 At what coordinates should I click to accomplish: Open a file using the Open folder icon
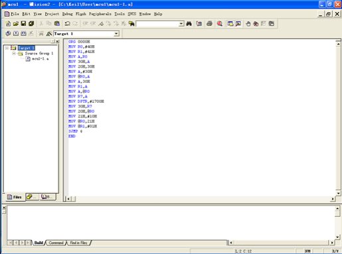coord(16,23)
